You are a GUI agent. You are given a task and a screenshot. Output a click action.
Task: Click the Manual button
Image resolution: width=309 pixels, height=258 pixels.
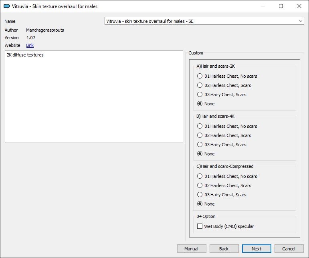(x=192, y=249)
